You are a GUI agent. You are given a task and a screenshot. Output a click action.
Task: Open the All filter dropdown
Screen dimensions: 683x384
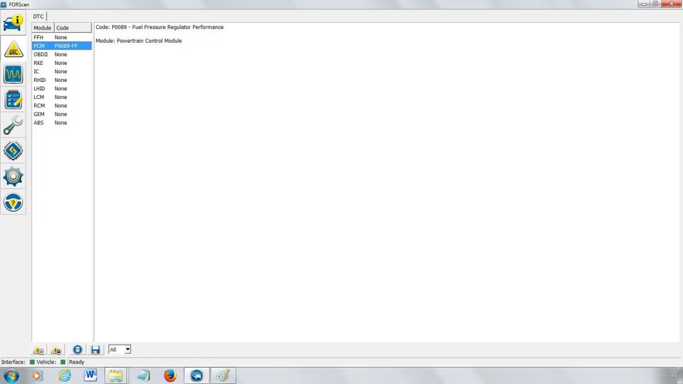[x=120, y=349]
